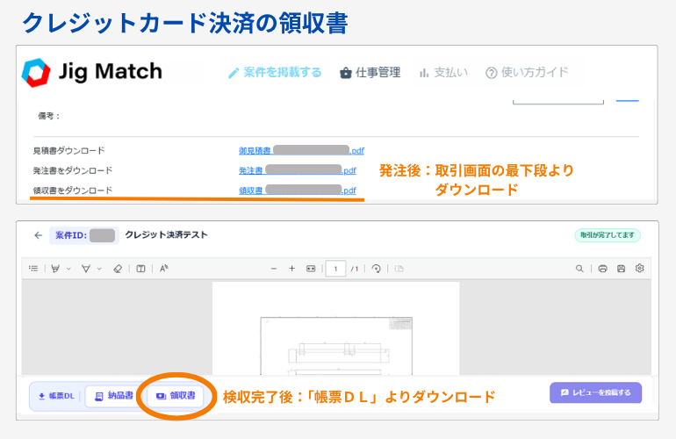Click the page layout icon next to rotate
This screenshot has width=676, height=439.
[399, 269]
